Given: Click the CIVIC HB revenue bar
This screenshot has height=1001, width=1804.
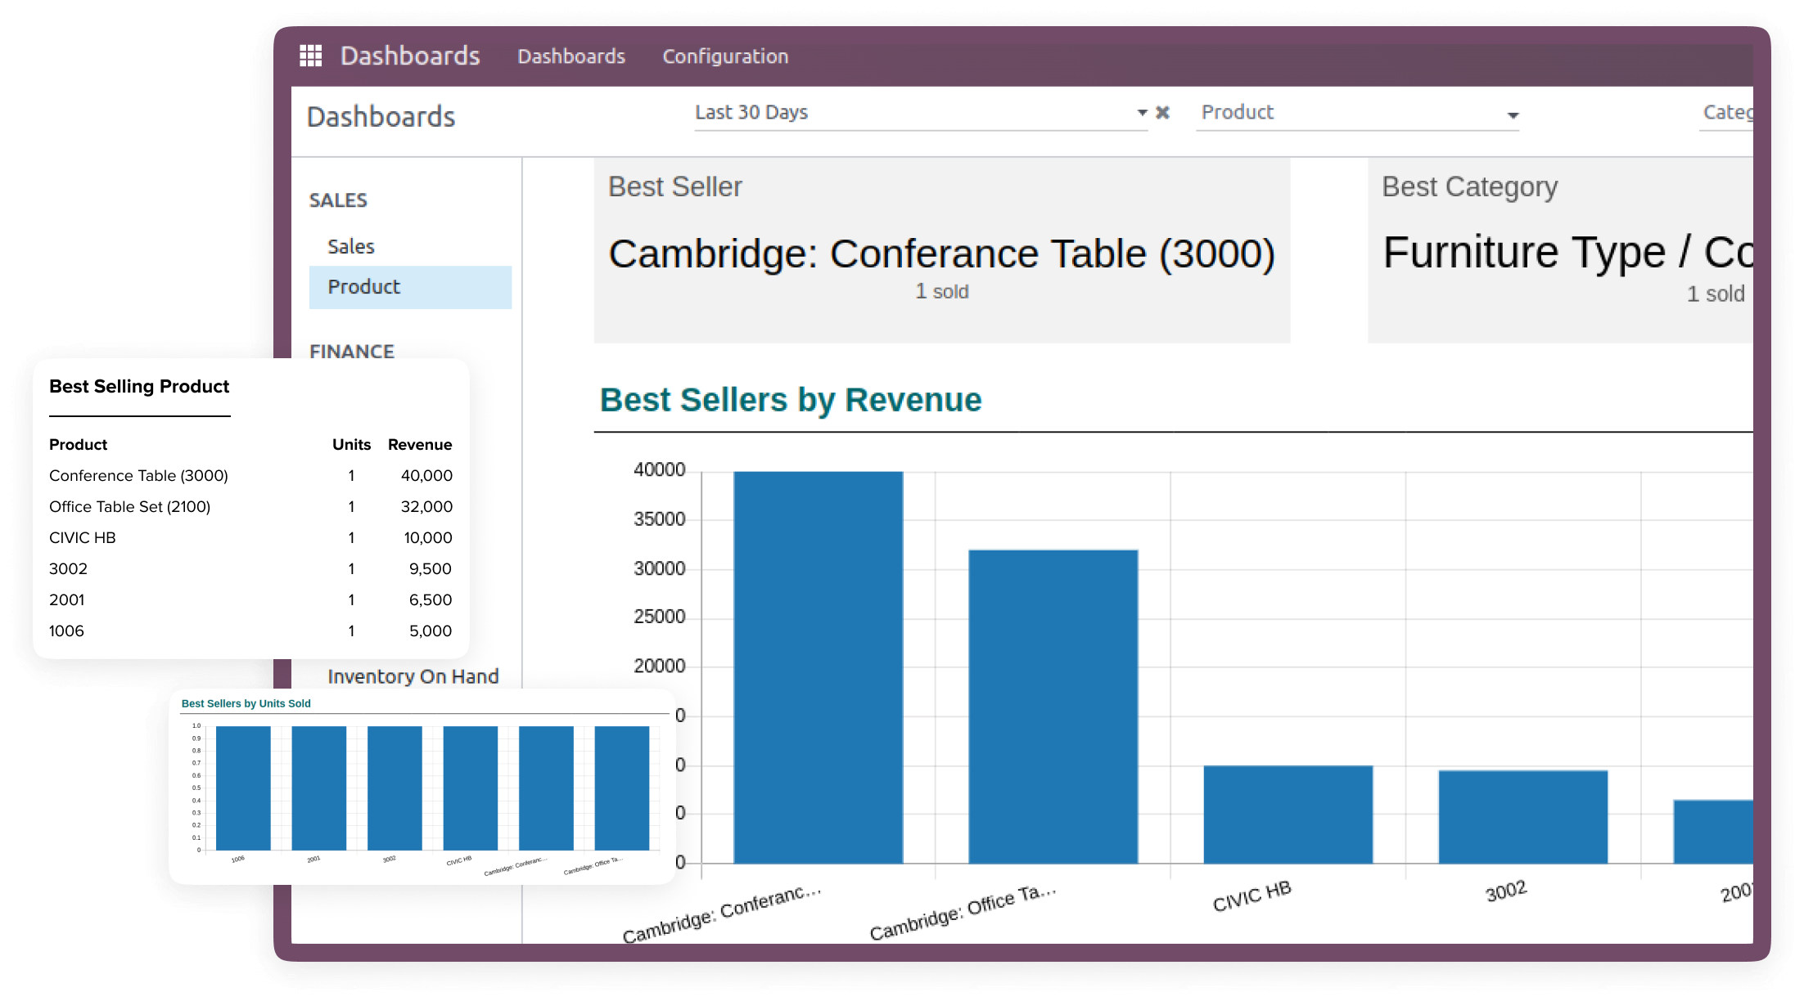Looking at the screenshot, I should (x=1288, y=814).
